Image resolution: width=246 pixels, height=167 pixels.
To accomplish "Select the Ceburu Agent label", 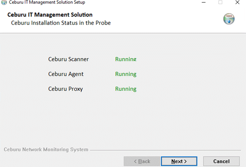I will [x=66, y=74].
